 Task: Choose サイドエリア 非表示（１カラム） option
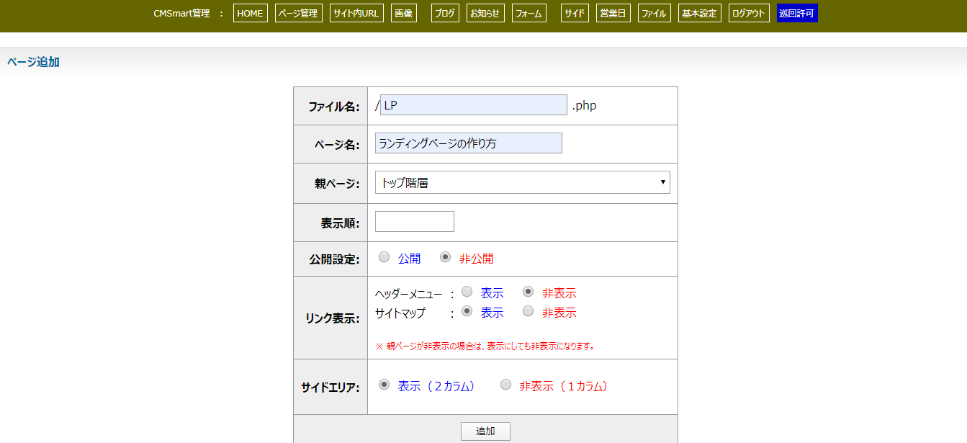point(506,385)
